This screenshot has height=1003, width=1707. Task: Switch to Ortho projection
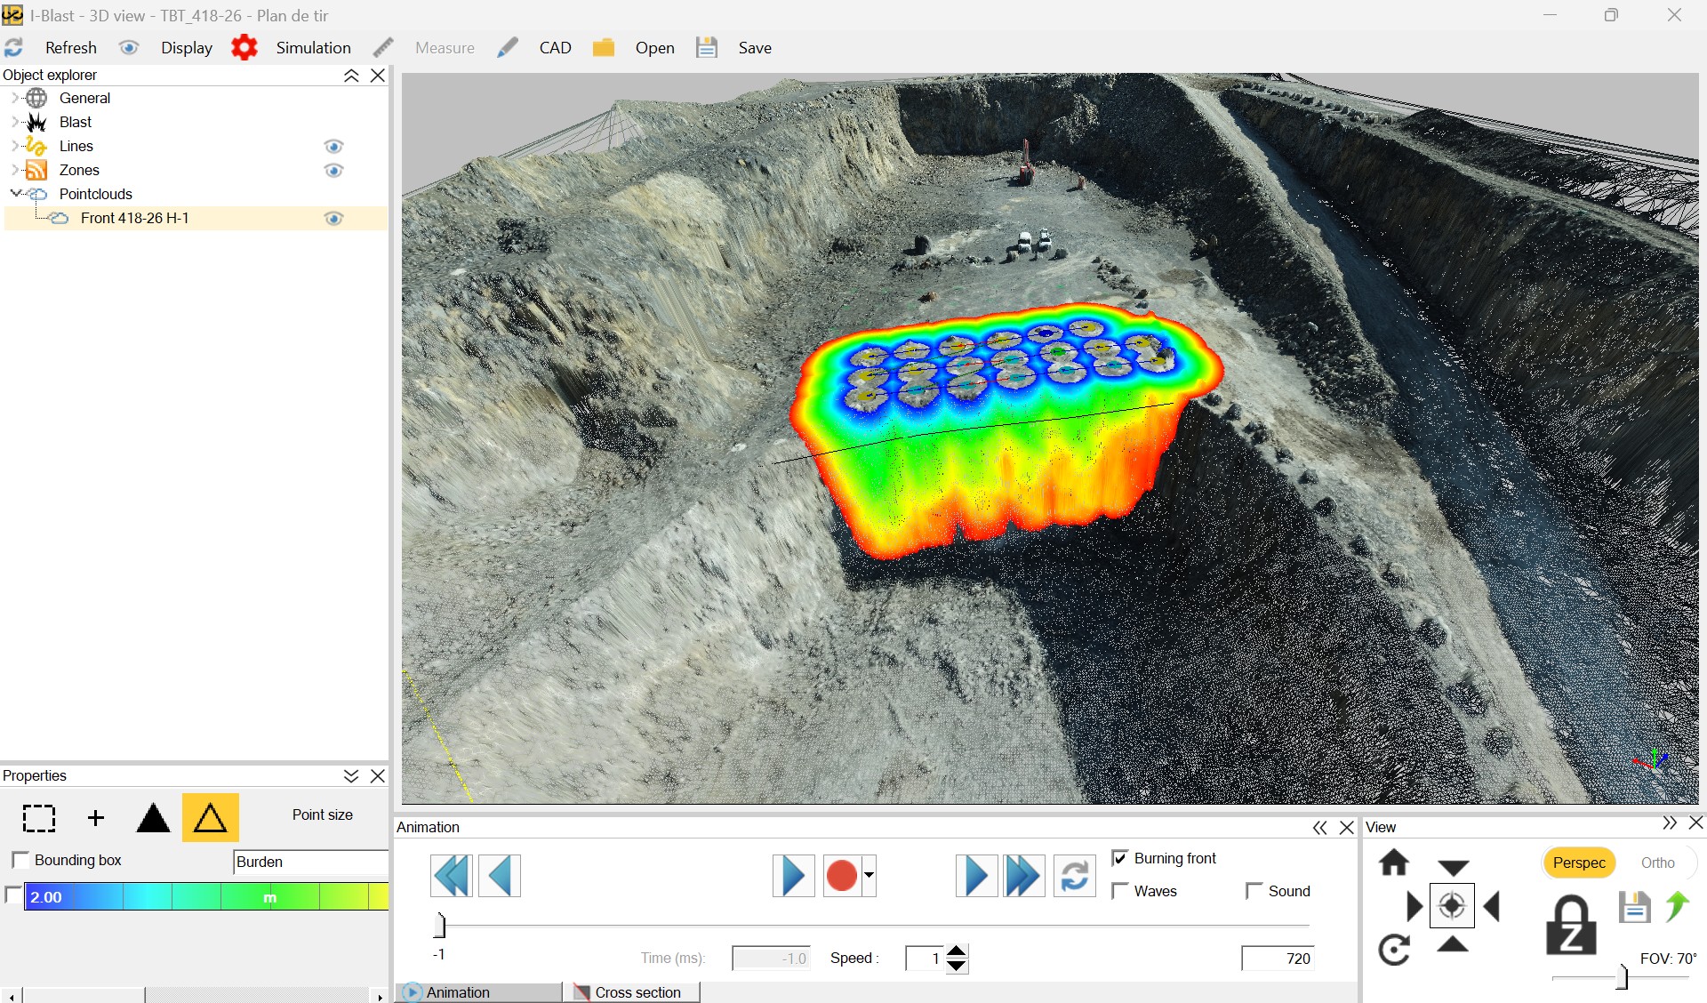point(1657,863)
